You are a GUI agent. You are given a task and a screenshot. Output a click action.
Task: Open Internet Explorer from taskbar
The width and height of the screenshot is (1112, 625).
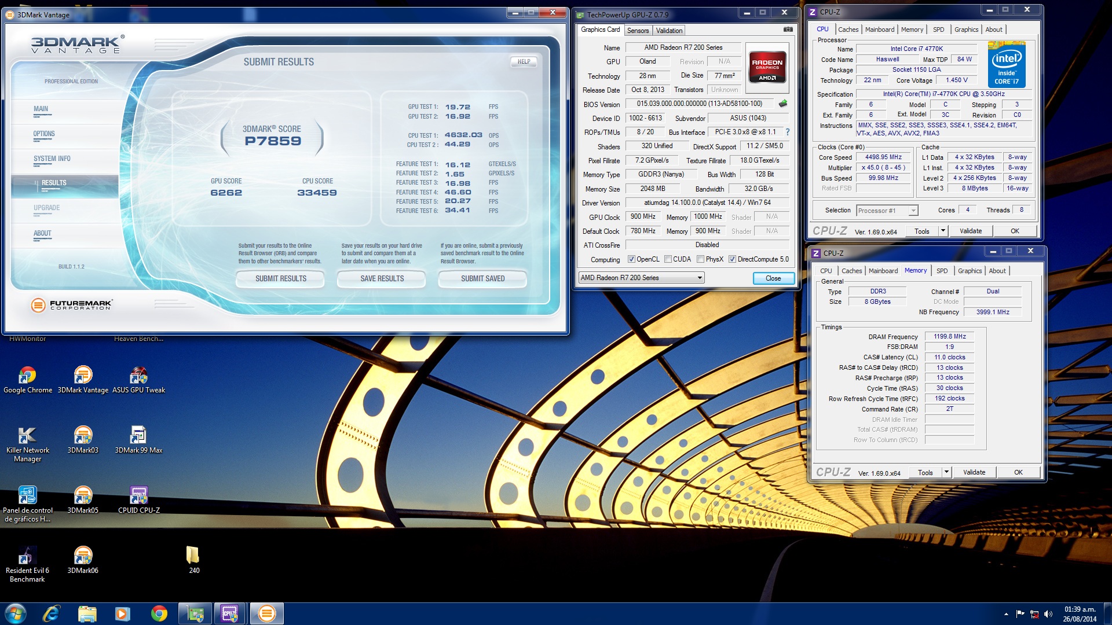[x=52, y=613]
